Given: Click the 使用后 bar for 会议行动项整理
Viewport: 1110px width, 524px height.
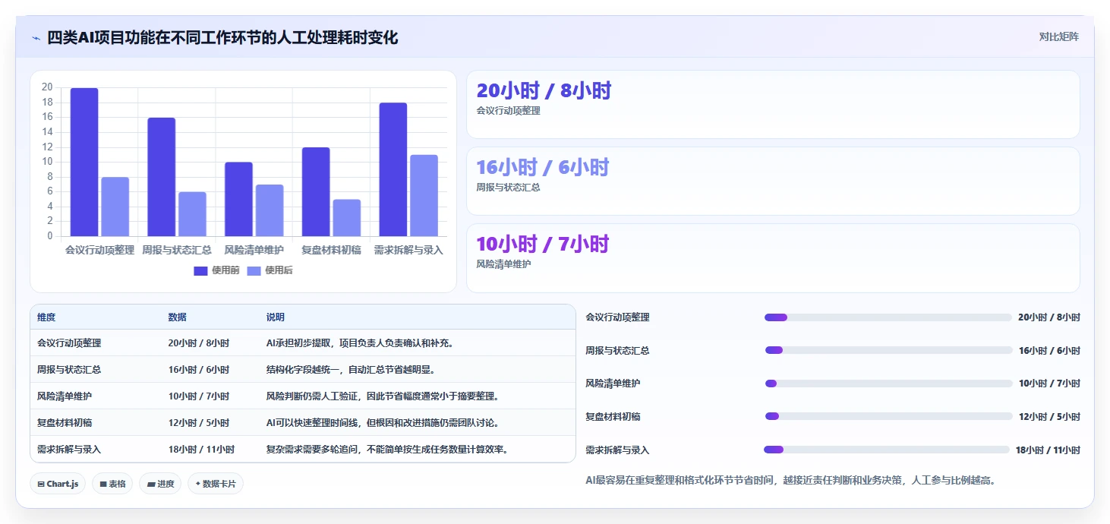Looking at the screenshot, I should point(115,207).
